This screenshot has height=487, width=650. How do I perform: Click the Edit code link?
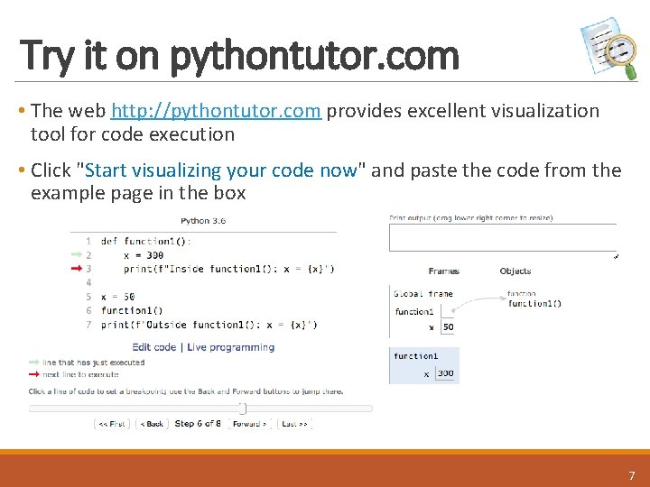click(x=154, y=347)
